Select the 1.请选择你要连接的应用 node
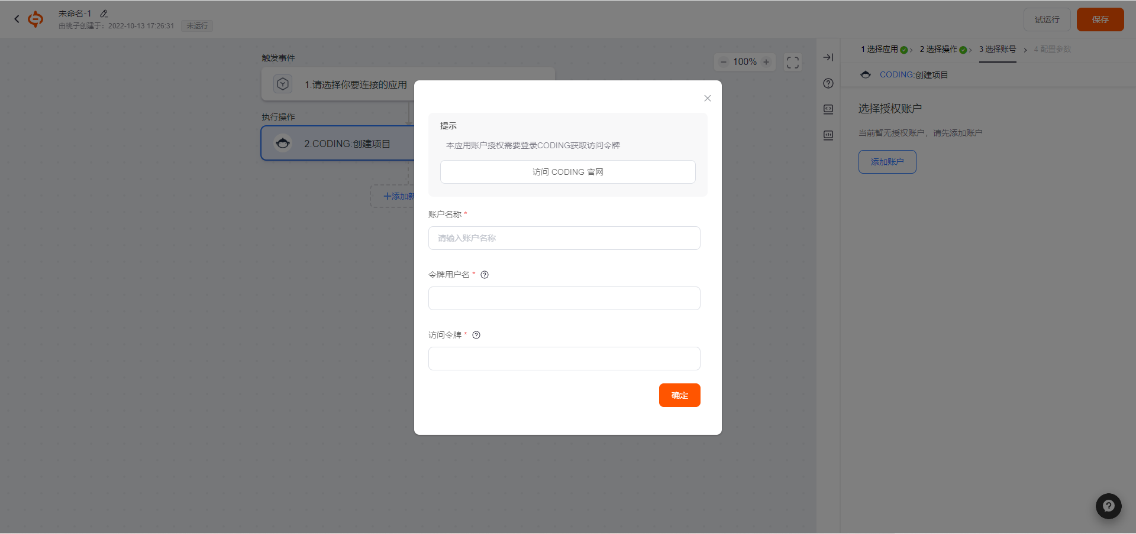This screenshot has width=1136, height=534. coord(408,84)
